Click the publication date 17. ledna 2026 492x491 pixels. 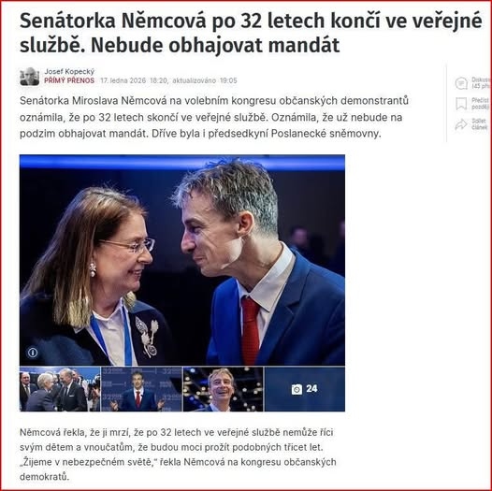point(123,80)
